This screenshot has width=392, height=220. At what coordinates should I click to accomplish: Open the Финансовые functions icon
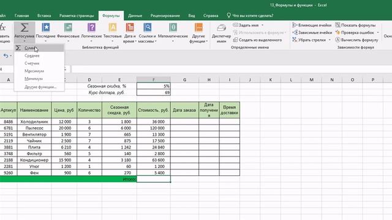(x=68, y=28)
